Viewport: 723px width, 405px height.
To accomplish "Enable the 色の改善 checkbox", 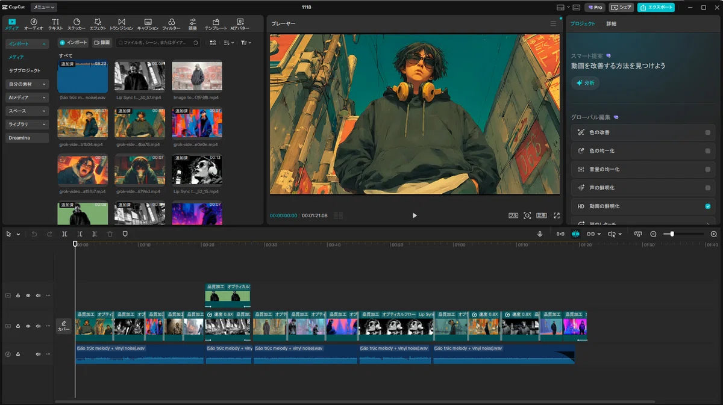I will click(x=708, y=132).
